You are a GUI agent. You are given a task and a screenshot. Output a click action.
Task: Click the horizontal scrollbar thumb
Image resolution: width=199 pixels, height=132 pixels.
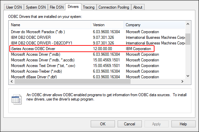click(73, 81)
